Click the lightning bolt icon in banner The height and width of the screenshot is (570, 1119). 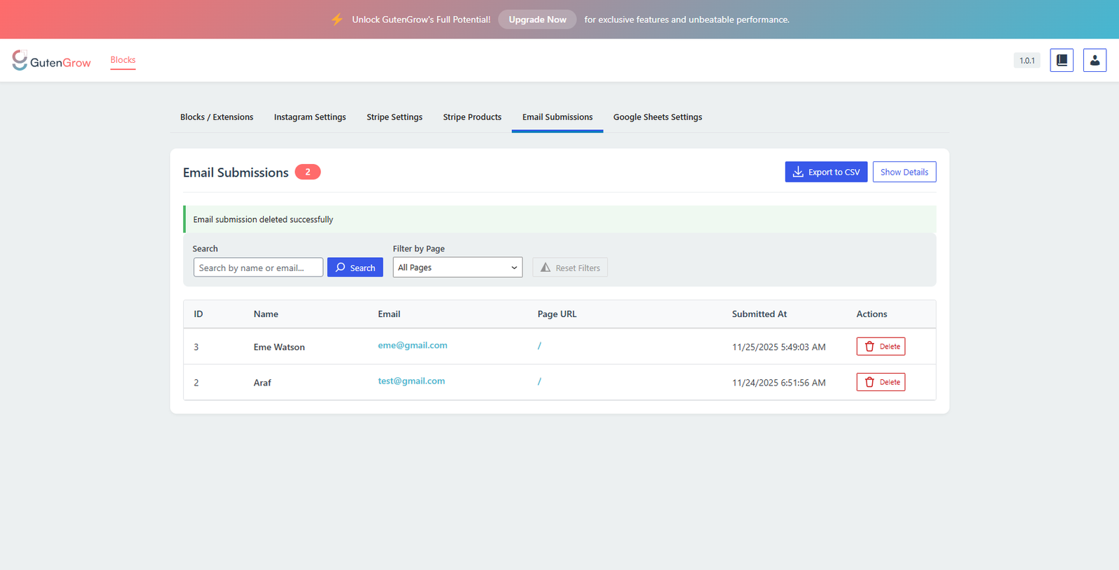click(337, 20)
